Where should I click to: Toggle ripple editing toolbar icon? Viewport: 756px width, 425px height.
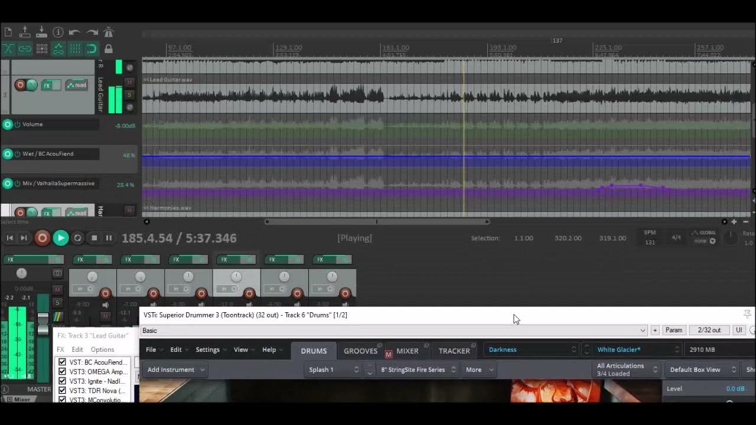(x=41, y=48)
